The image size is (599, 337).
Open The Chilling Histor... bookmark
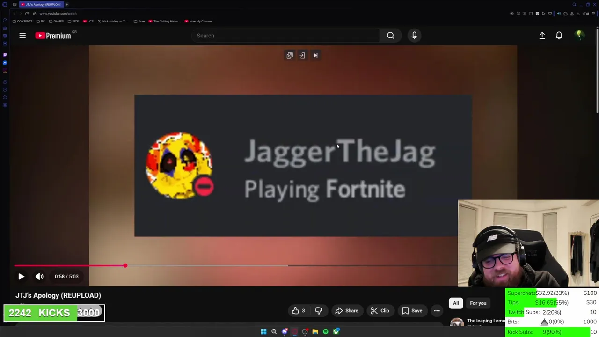(x=164, y=21)
